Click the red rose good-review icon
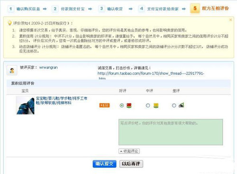This screenshot has width=237, height=174. (129, 105)
